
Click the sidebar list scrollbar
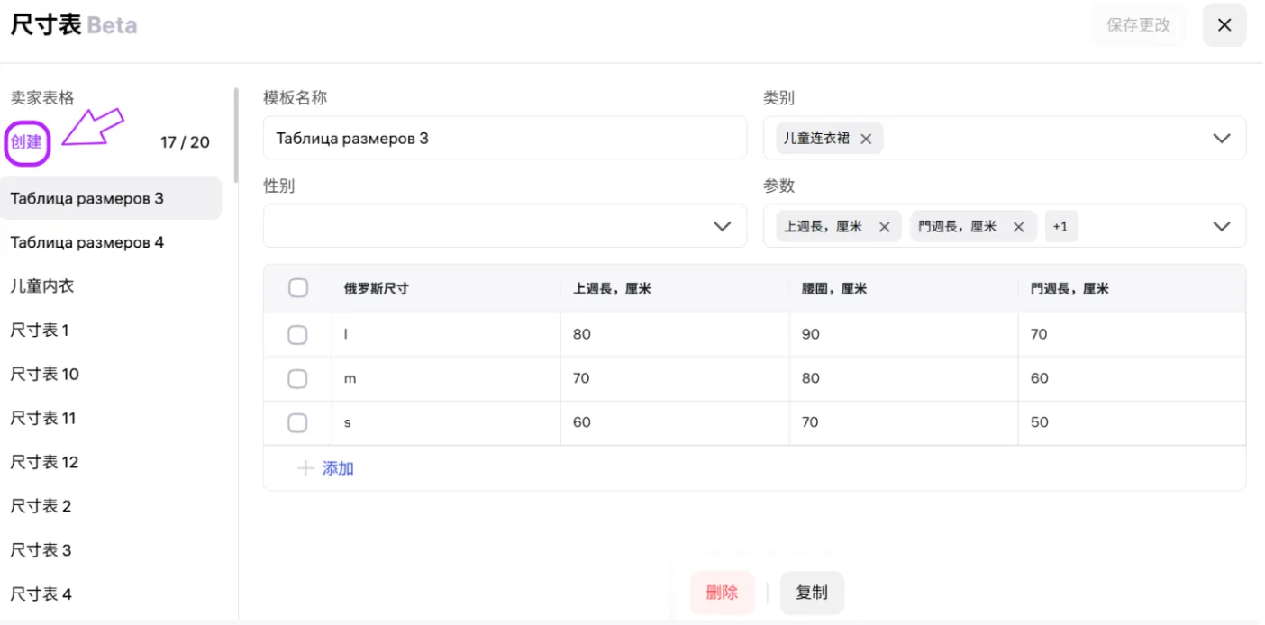point(236,135)
